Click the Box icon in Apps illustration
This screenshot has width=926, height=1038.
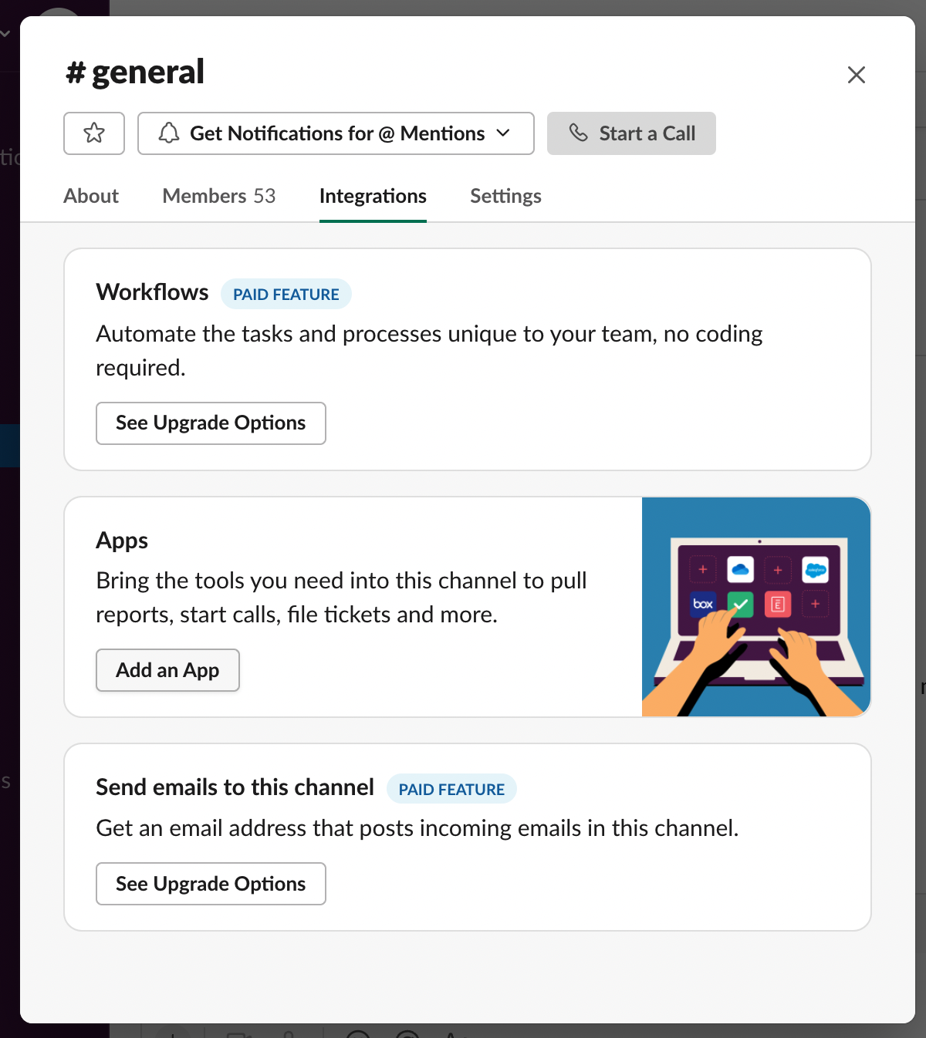703,604
